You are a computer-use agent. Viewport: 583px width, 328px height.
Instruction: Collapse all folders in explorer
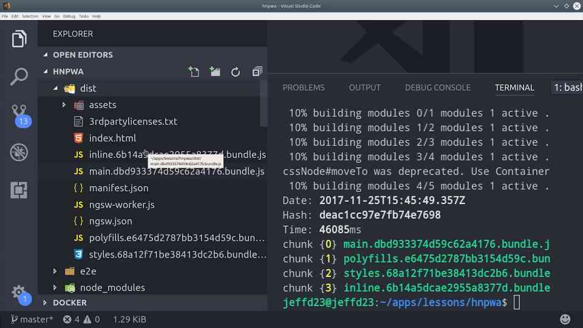click(x=257, y=72)
